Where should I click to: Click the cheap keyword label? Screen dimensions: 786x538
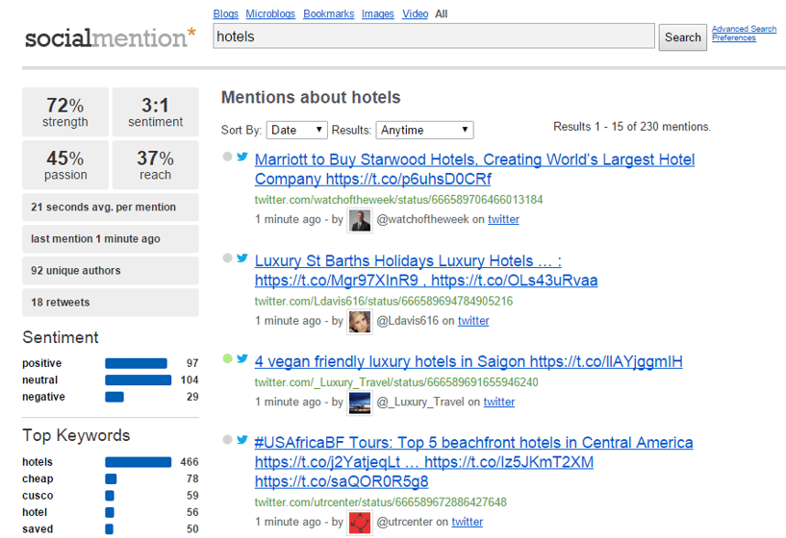[x=38, y=479]
